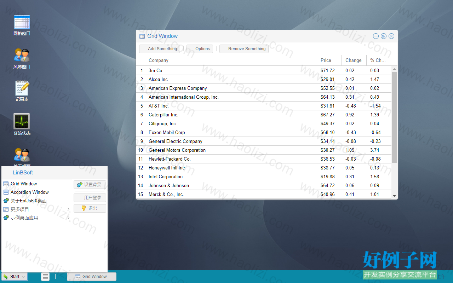This screenshot has width=453, height=283.
Task: Select the General Electric Company cell
Action: 231,141
